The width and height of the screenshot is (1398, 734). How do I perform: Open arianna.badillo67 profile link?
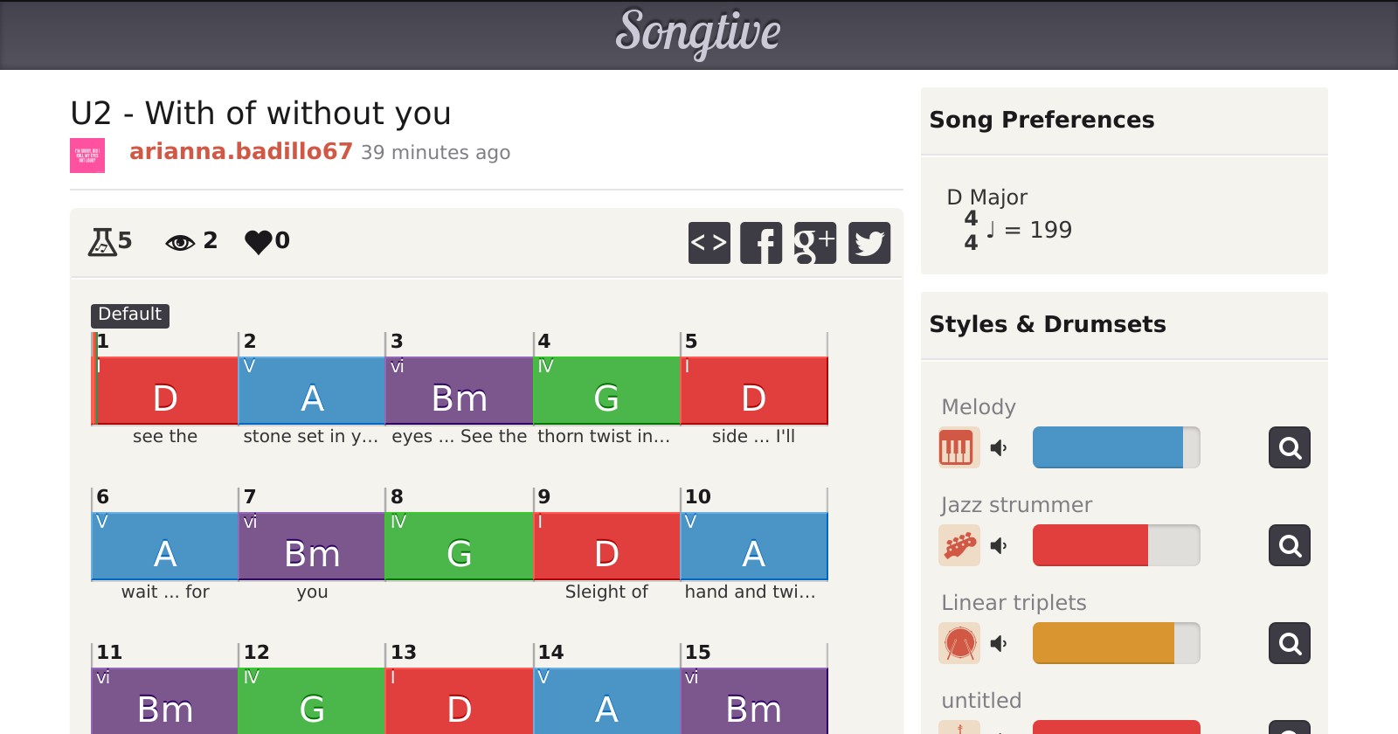coord(240,152)
